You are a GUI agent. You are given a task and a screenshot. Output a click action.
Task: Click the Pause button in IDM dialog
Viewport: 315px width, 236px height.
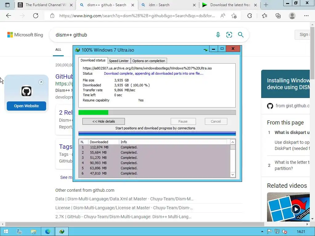(x=183, y=121)
